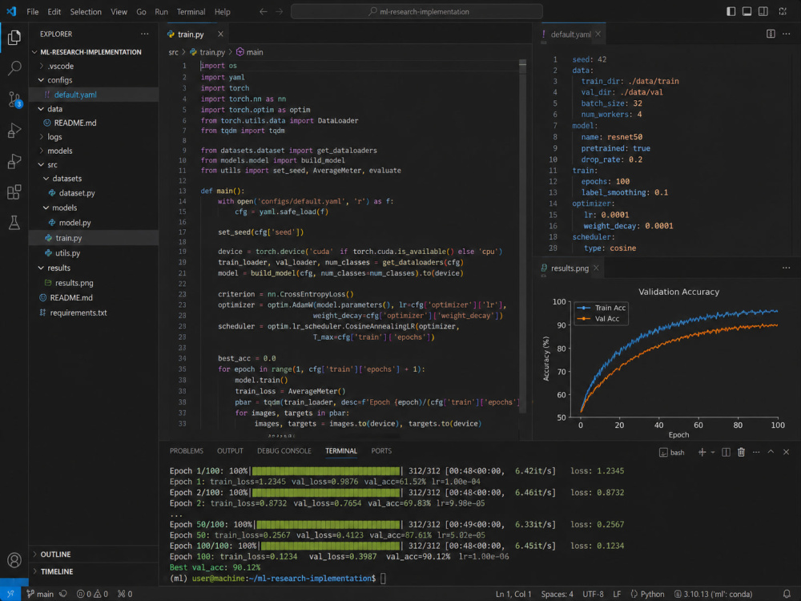Customize layout icon in title bar
This screenshot has width=801, height=601.
tap(783, 11)
